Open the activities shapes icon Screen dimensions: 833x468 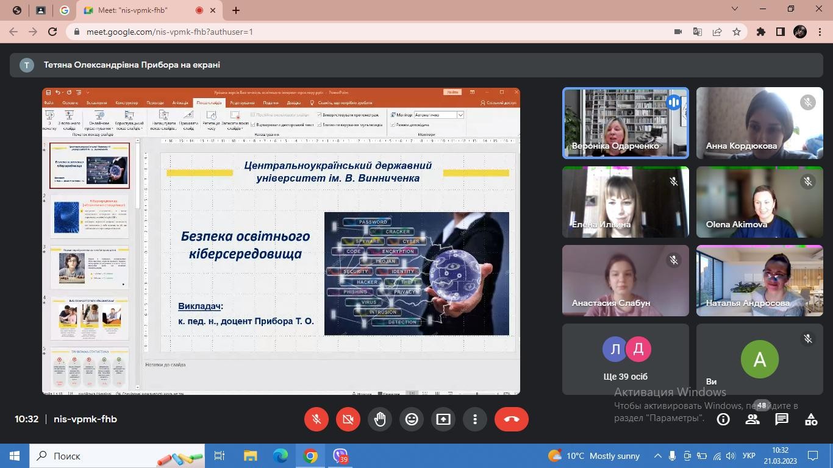pyautogui.click(x=811, y=419)
